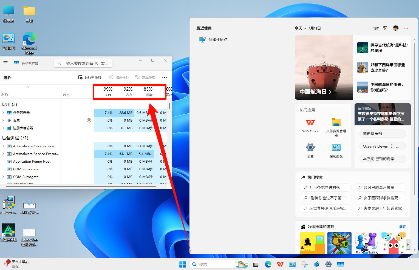Open BitLocker desktop file icon

(x=29, y=237)
